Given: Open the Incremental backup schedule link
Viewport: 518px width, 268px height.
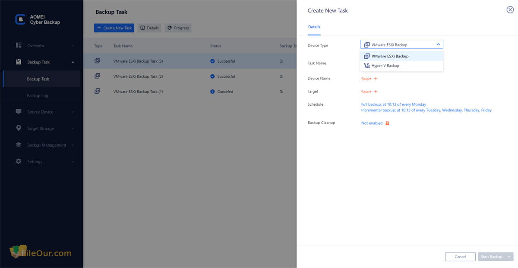Looking at the screenshot, I should pos(426,110).
